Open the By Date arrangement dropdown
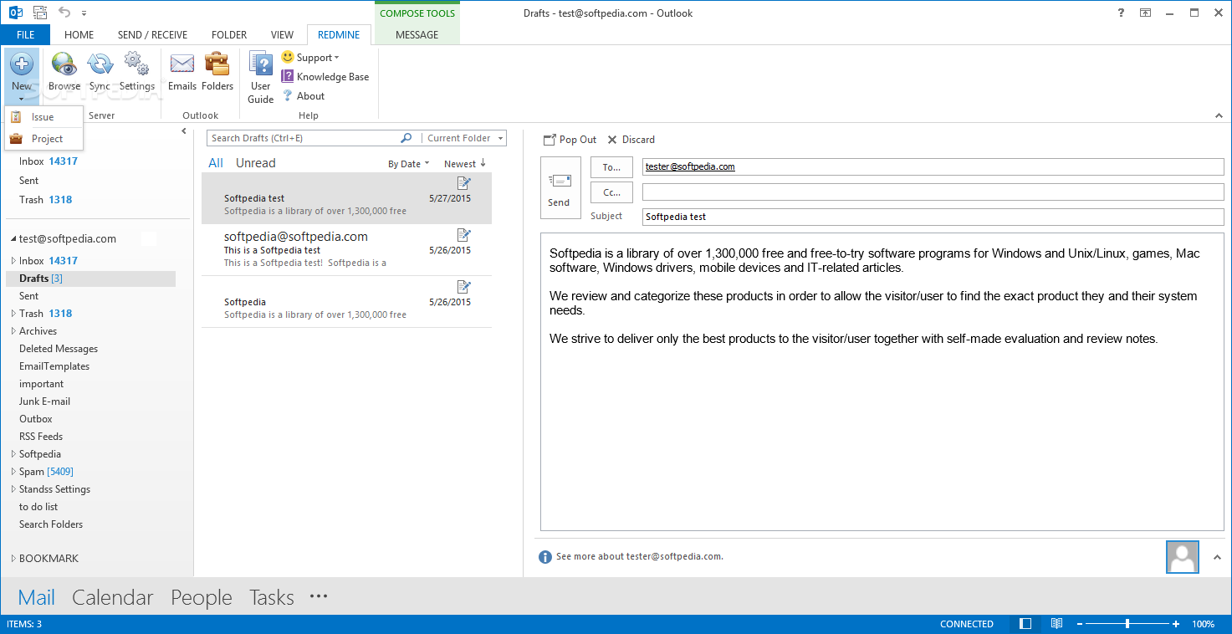The image size is (1232, 634). [408, 164]
